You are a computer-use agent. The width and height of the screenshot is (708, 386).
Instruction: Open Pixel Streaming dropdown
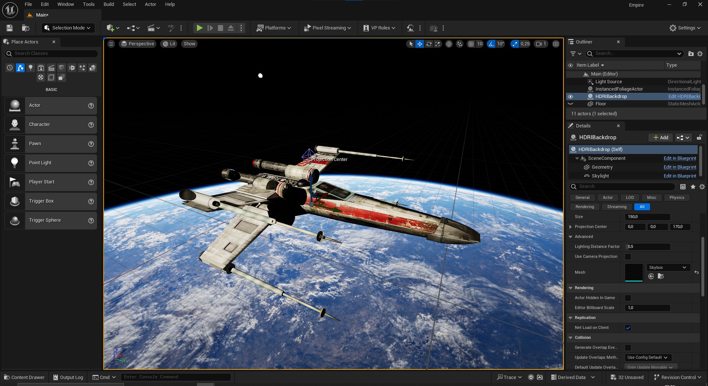pos(327,28)
